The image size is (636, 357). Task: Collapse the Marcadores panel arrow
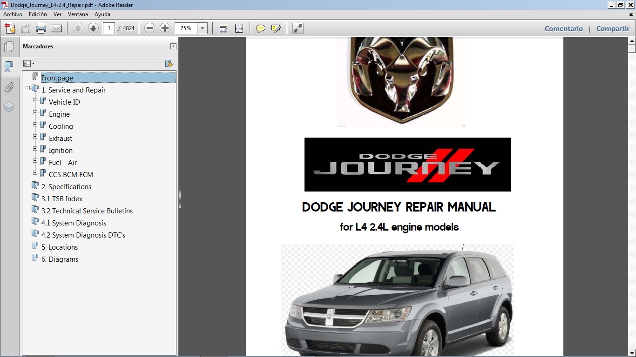tap(173, 46)
